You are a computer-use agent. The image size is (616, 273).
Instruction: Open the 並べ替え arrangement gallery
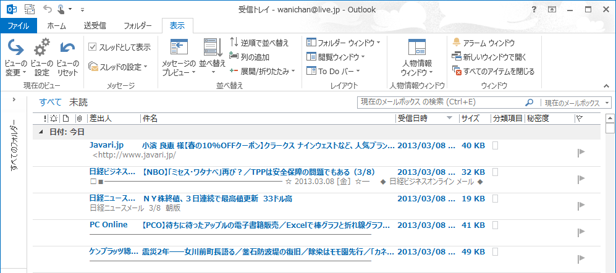click(213, 57)
